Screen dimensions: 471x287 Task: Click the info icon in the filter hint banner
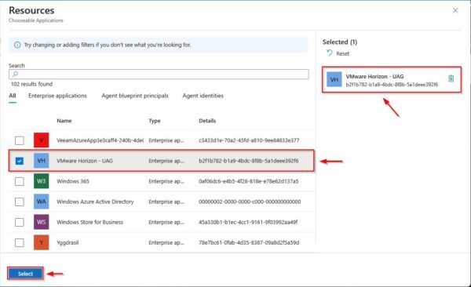[17, 45]
